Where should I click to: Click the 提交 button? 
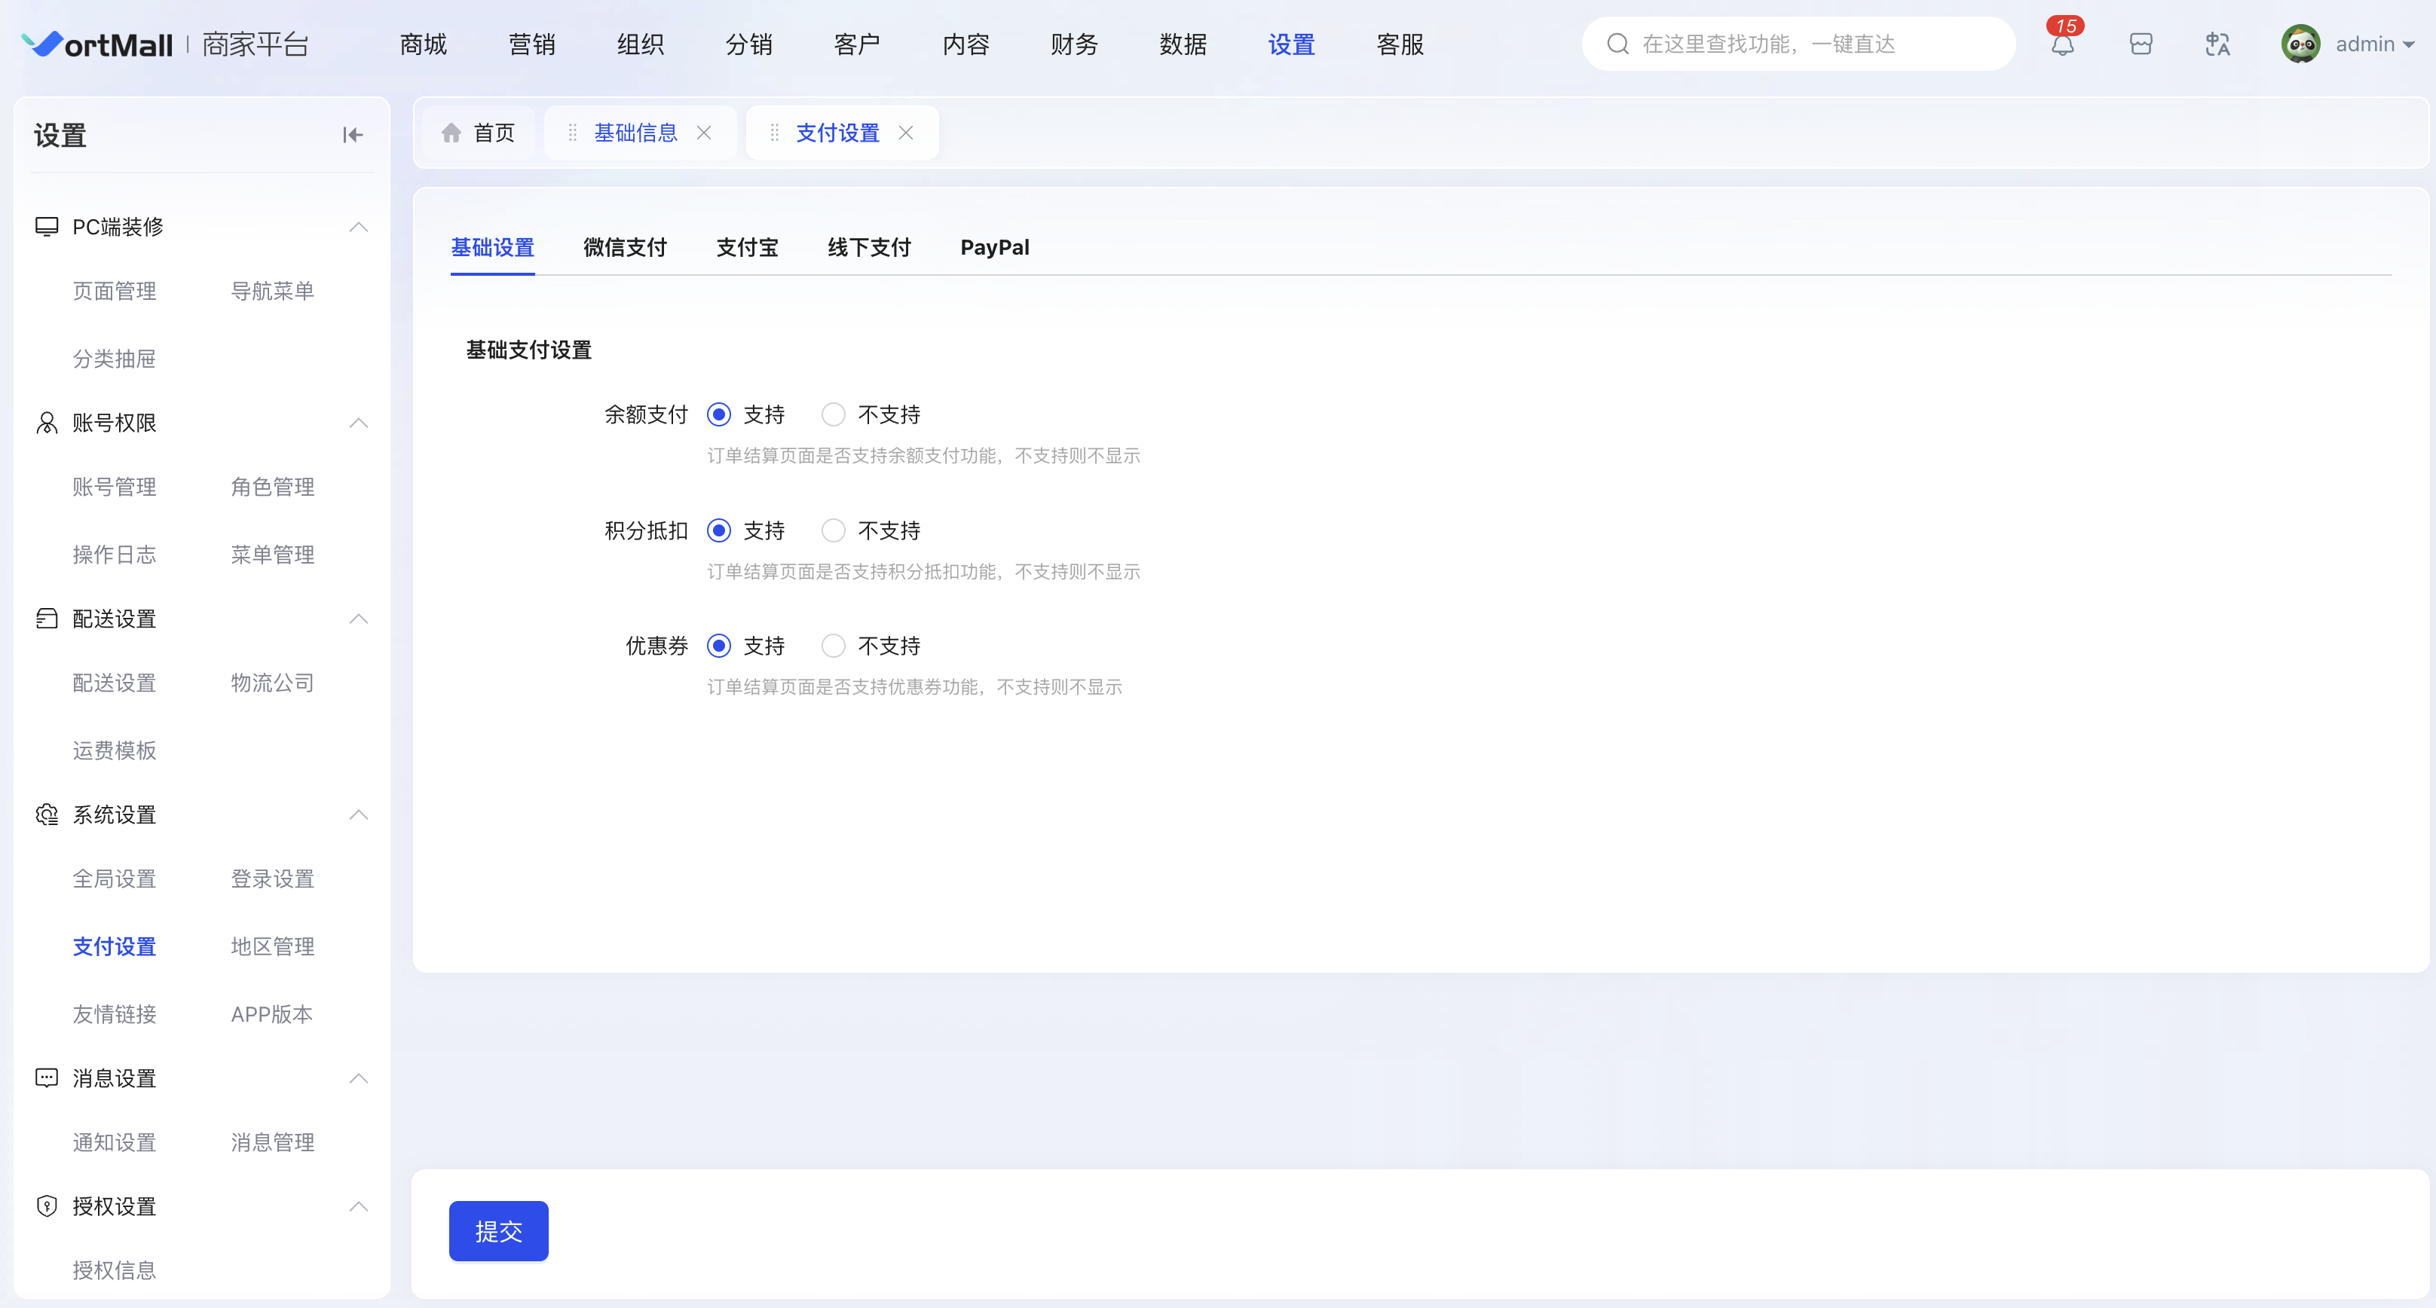coord(498,1231)
